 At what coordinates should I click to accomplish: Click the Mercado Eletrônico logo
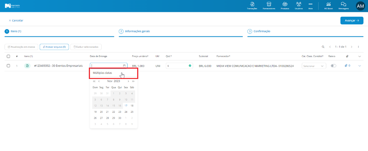tap(13, 6)
